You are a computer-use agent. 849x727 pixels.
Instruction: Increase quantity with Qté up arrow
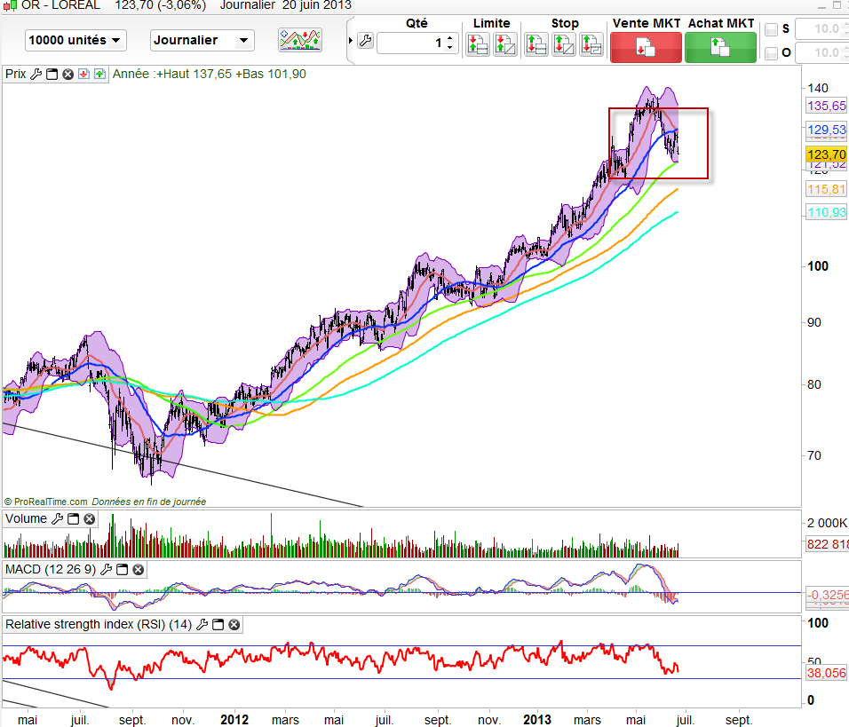click(449, 37)
